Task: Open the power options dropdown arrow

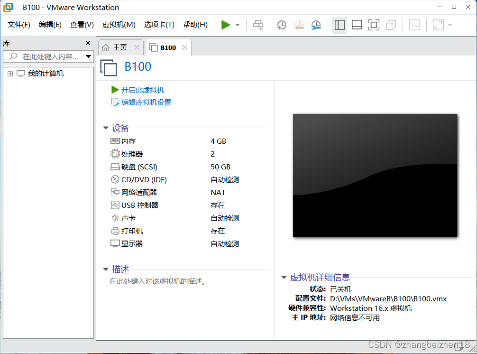Action: tap(238, 25)
